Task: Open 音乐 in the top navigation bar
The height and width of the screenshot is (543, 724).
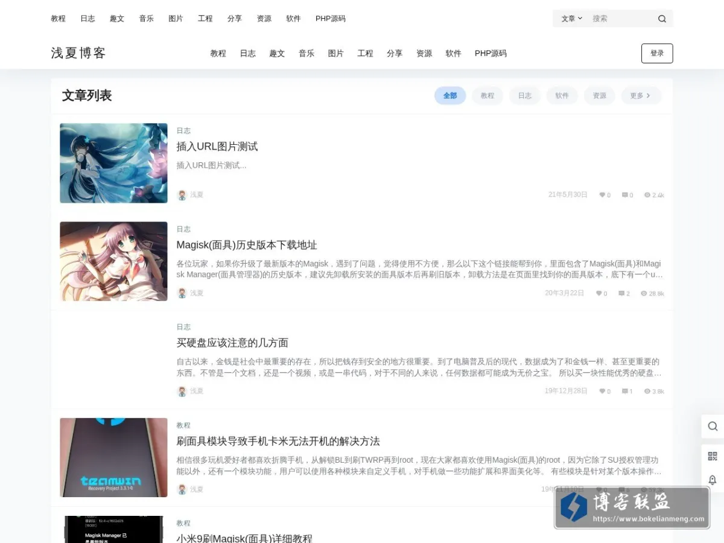Action: [147, 19]
